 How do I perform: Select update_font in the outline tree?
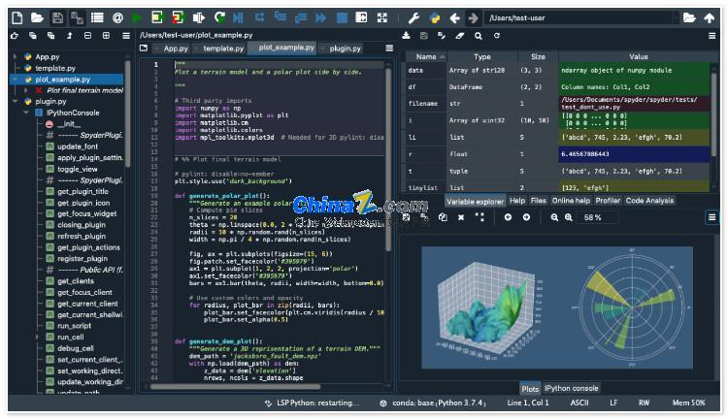[78, 145]
